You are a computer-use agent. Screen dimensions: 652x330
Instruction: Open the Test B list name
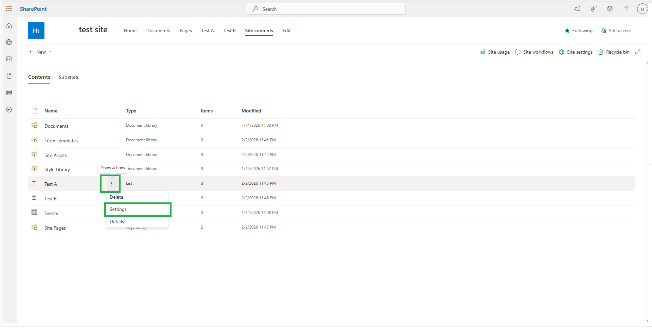point(51,199)
